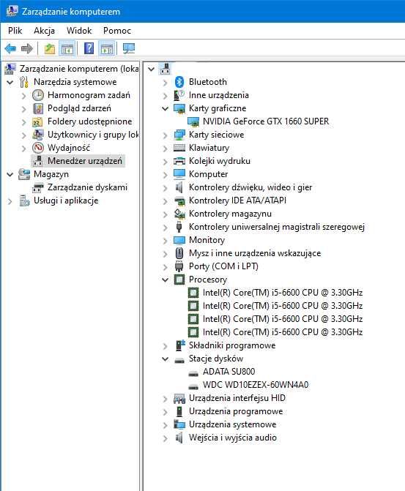Image resolution: width=405 pixels, height=491 pixels.
Task: Select the last Intel Core i5-6600 processor entry
Action: pyautogui.click(x=283, y=332)
